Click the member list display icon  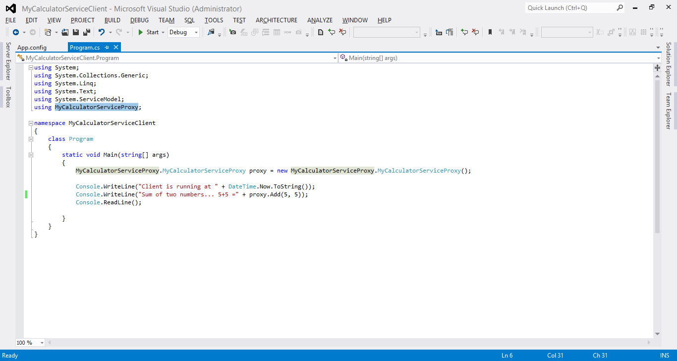coord(450,32)
